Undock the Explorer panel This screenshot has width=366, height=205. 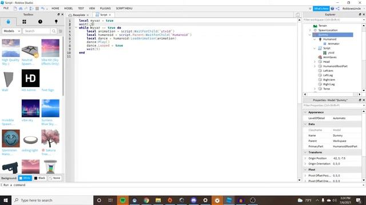pos(360,14)
